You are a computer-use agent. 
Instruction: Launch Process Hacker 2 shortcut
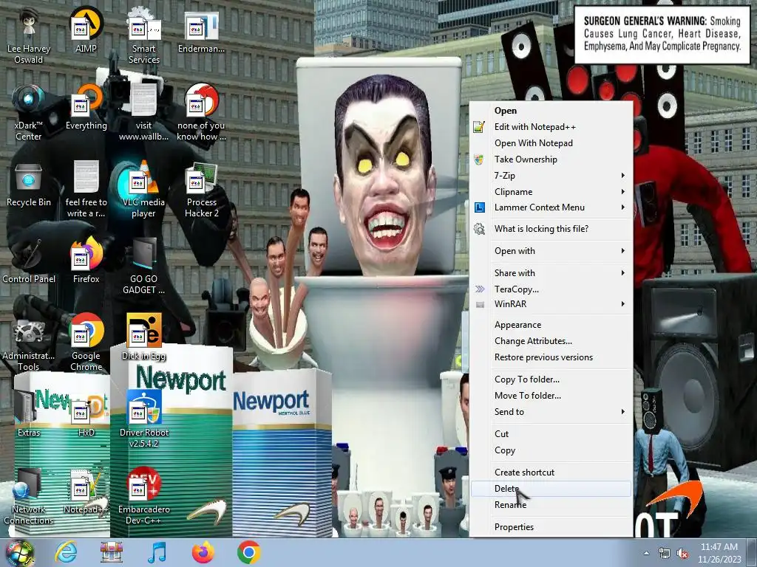coord(201,189)
